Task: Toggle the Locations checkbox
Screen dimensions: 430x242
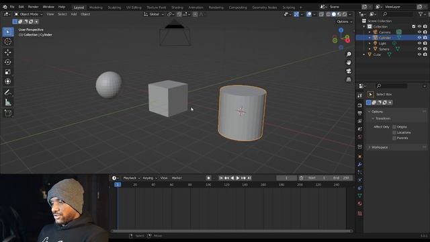Action: pos(394,132)
